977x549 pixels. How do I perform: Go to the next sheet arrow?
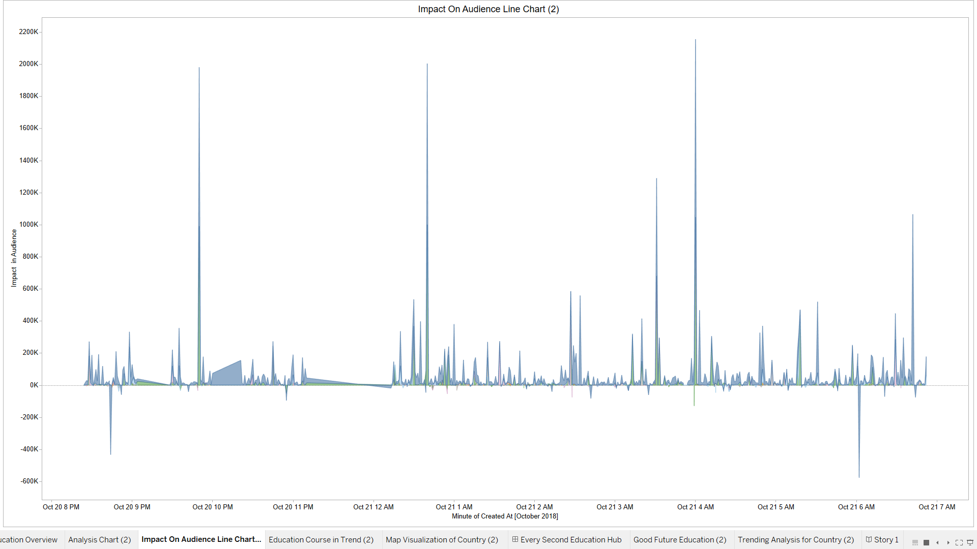tap(948, 542)
